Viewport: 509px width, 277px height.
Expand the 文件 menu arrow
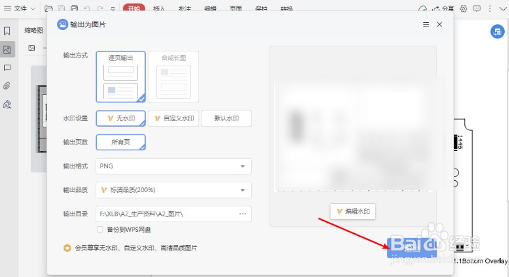click(x=33, y=9)
